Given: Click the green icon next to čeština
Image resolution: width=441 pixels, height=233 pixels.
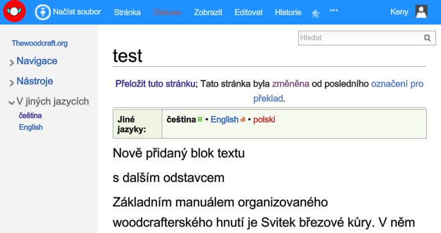Looking at the screenshot, I should 200,120.
